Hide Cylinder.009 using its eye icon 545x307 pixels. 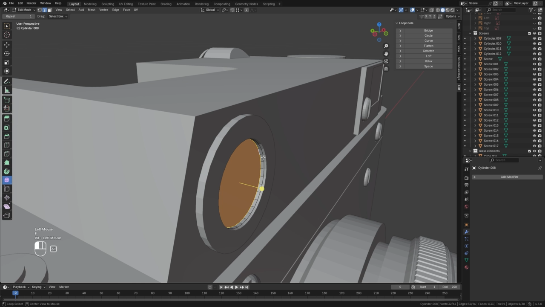534,38
